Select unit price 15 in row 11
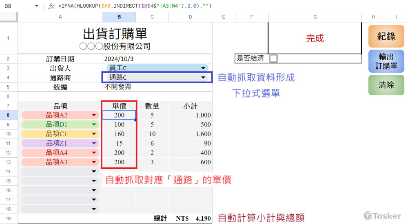This screenshot has width=408, height=224. tap(119, 143)
